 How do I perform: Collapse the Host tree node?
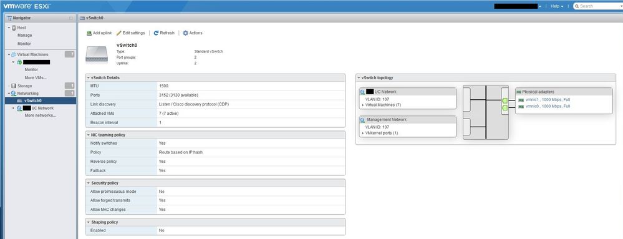coord(9,28)
